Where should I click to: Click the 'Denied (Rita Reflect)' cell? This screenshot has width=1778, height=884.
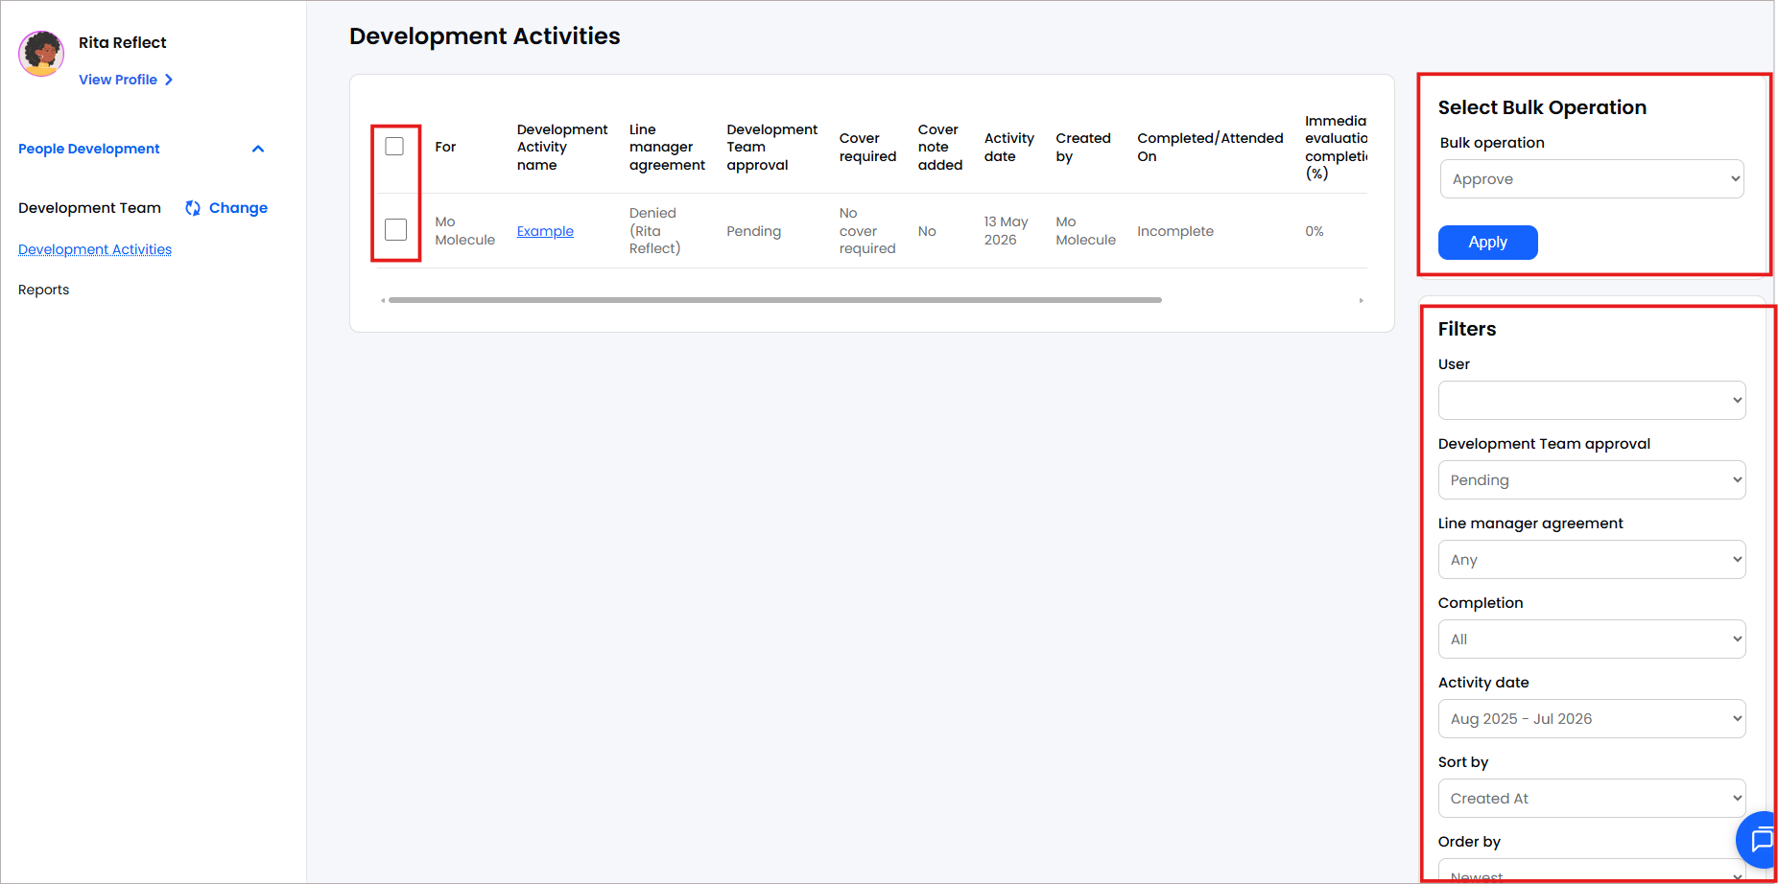click(654, 231)
